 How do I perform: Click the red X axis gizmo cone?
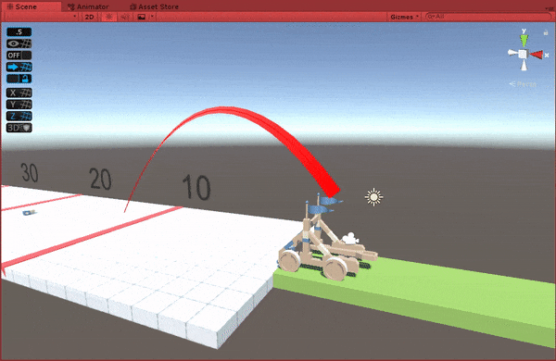(x=537, y=55)
